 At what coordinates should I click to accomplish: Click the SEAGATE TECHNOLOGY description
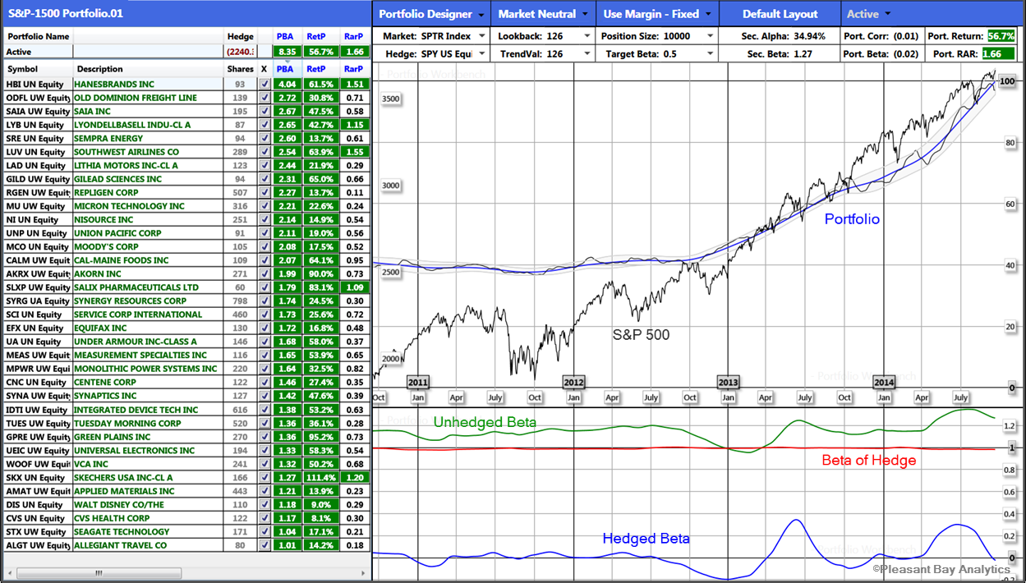click(x=148, y=531)
